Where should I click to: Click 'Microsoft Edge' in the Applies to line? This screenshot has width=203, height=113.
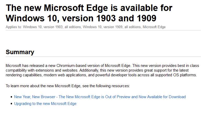coord(154,27)
